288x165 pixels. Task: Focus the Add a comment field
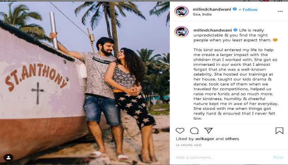pos(222,157)
